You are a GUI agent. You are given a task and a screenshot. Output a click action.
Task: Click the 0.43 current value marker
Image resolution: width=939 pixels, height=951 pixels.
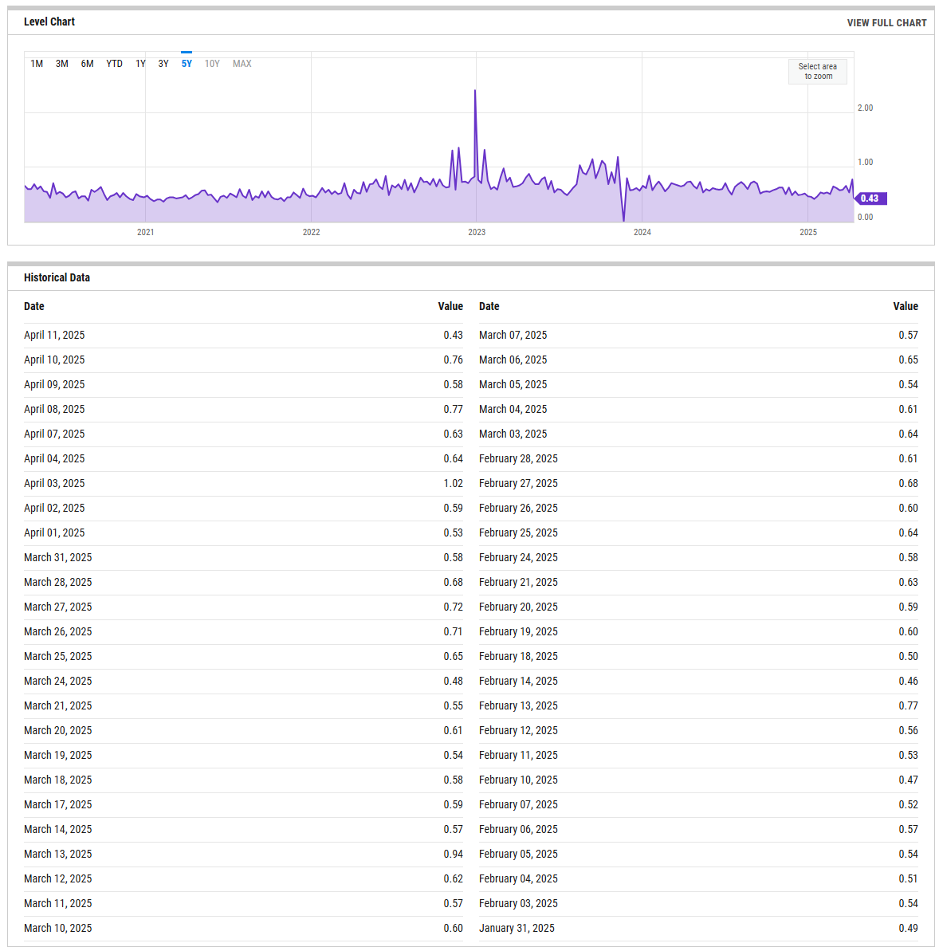[x=870, y=198]
